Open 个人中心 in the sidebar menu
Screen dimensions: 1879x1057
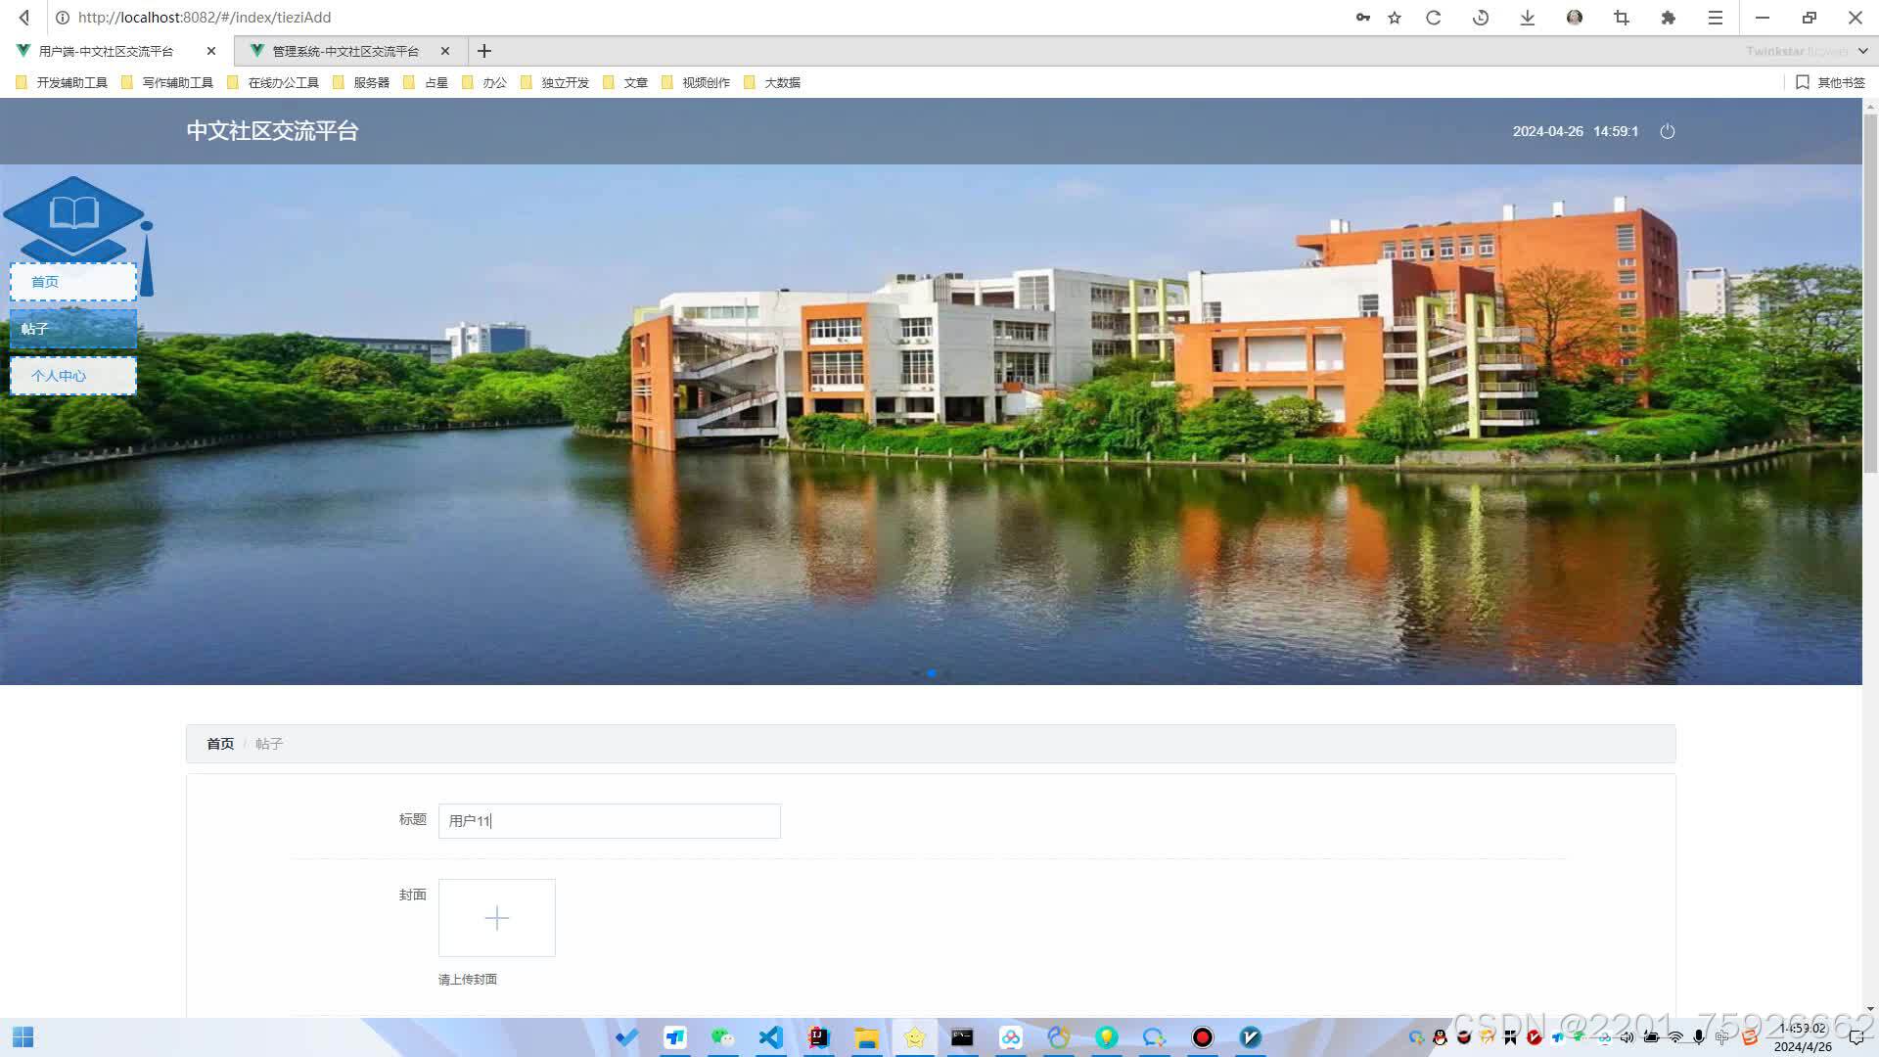73,376
